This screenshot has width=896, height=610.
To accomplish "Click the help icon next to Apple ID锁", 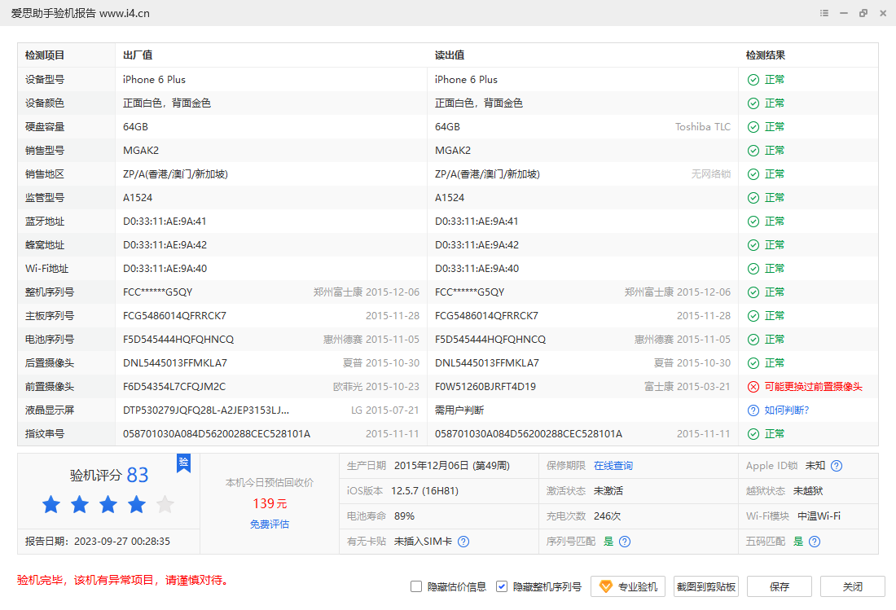I will pyautogui.click(x=837, y=466).
